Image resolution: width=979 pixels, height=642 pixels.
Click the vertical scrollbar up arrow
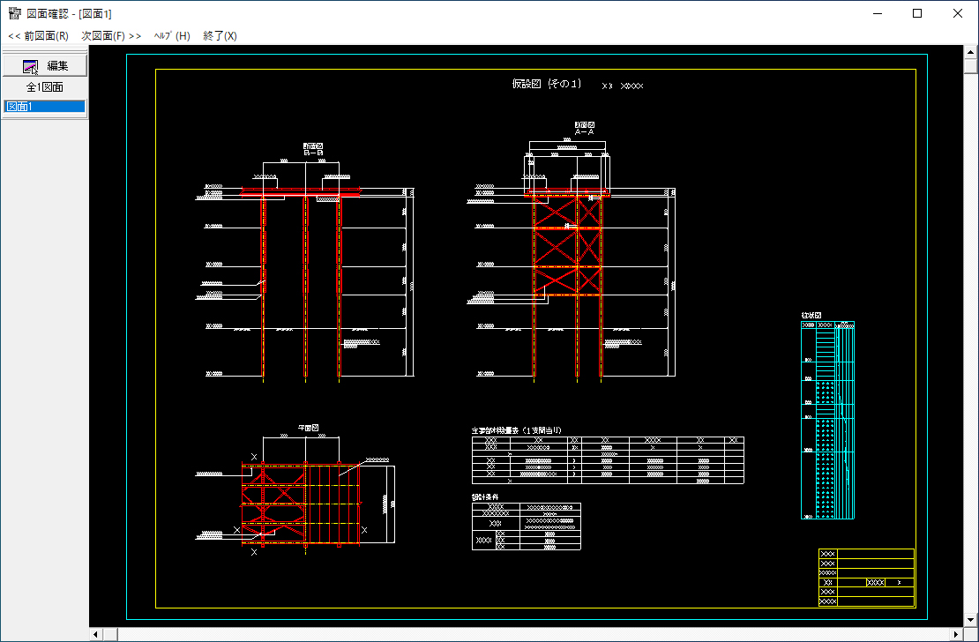(x=970, y=54)
